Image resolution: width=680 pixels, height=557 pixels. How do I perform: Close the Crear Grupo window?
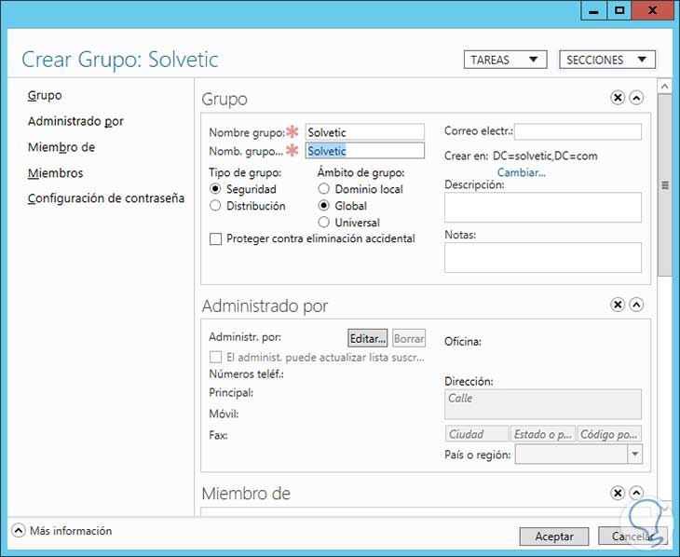pyautogui.click(x=652, y=10)
